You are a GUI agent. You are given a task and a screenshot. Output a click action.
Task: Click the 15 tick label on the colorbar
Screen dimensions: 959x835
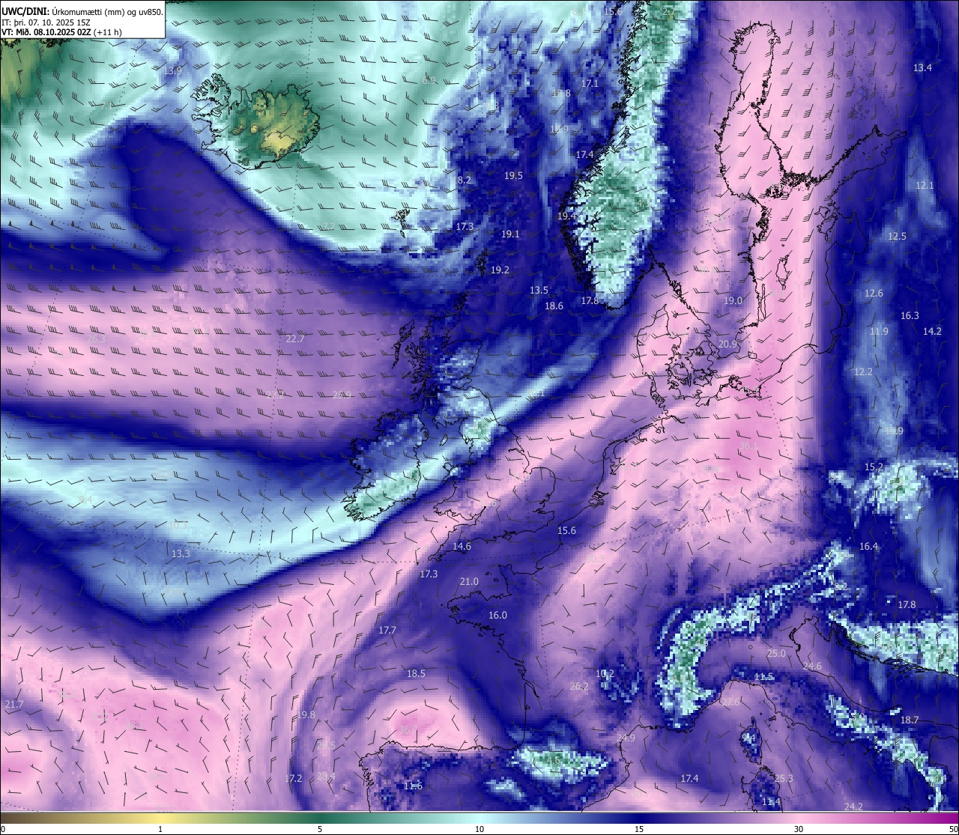[x=639, y=829]
